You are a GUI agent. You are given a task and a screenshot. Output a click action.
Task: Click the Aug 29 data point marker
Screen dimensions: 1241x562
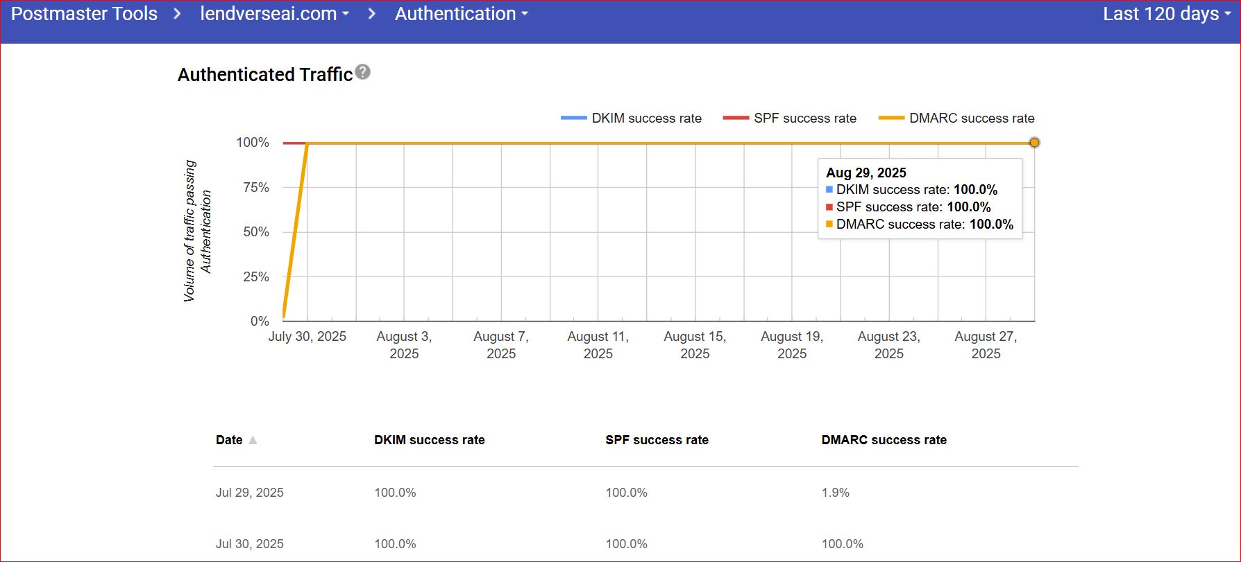[x=1034, y=143]
